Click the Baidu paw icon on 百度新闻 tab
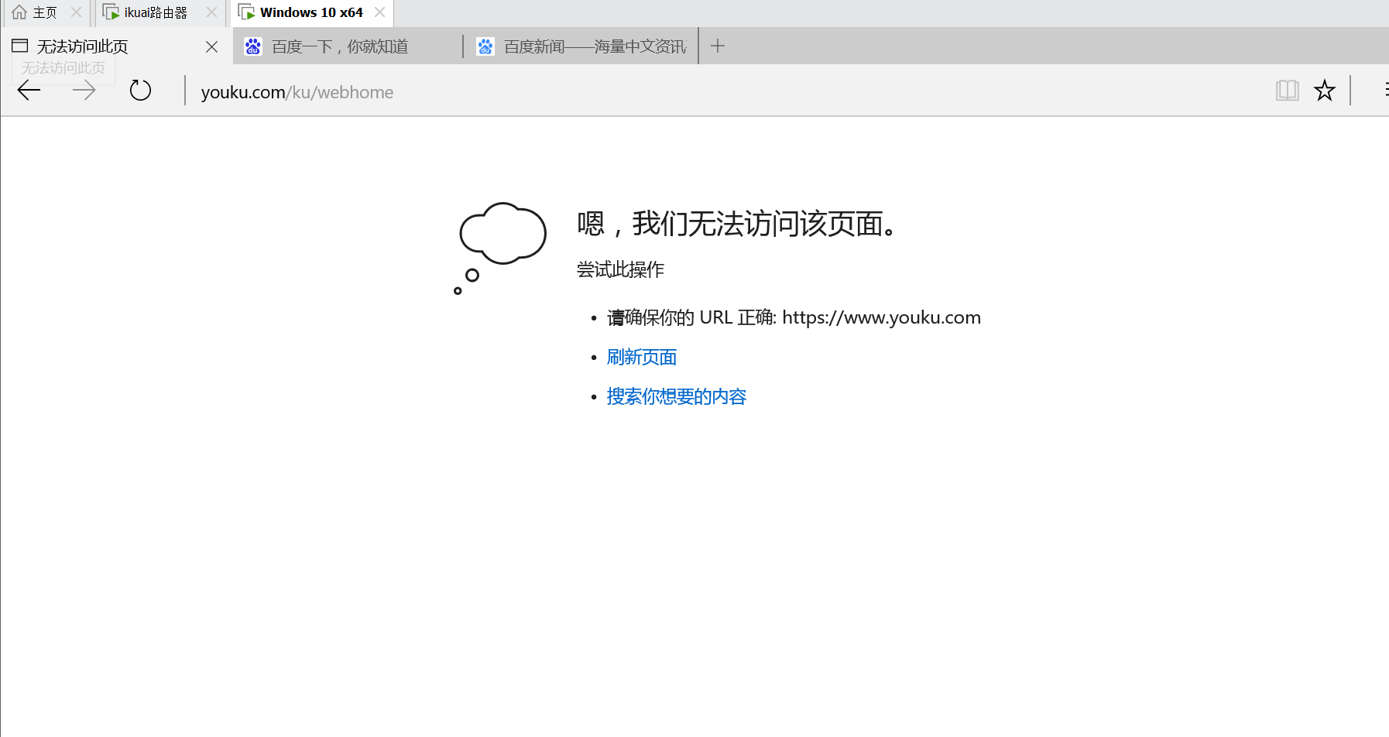1389x737 pixels. [x=485, y=46]
